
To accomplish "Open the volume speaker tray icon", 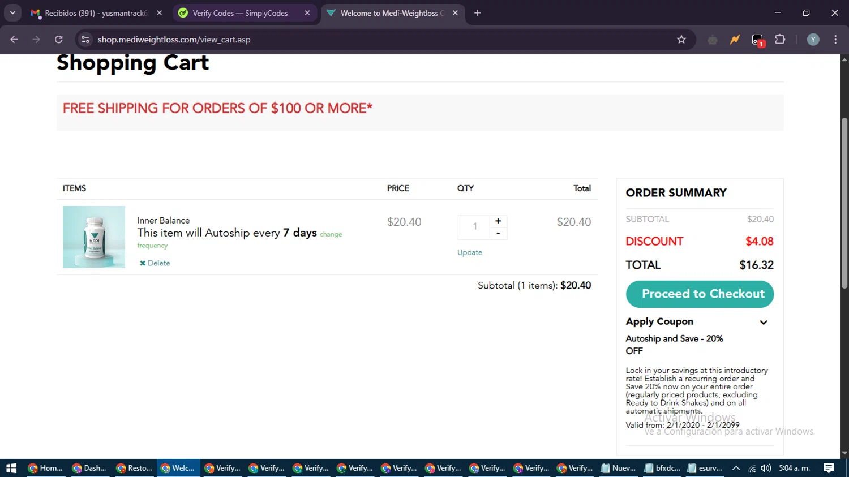I will (x=766, y=468).
